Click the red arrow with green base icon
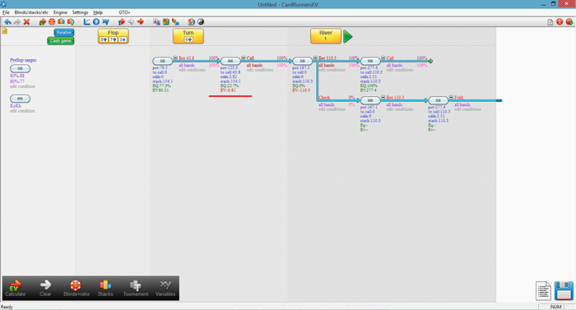The width and height of the screenshot is (576, 310). [x=43, y=21]
